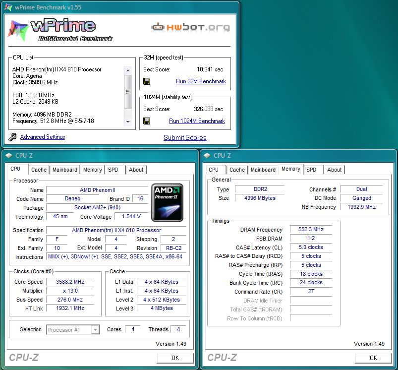Click CPU List scrollbar down arrow
Image resolution: width=398 pixels, height=370 pixels.
point(128,122)
